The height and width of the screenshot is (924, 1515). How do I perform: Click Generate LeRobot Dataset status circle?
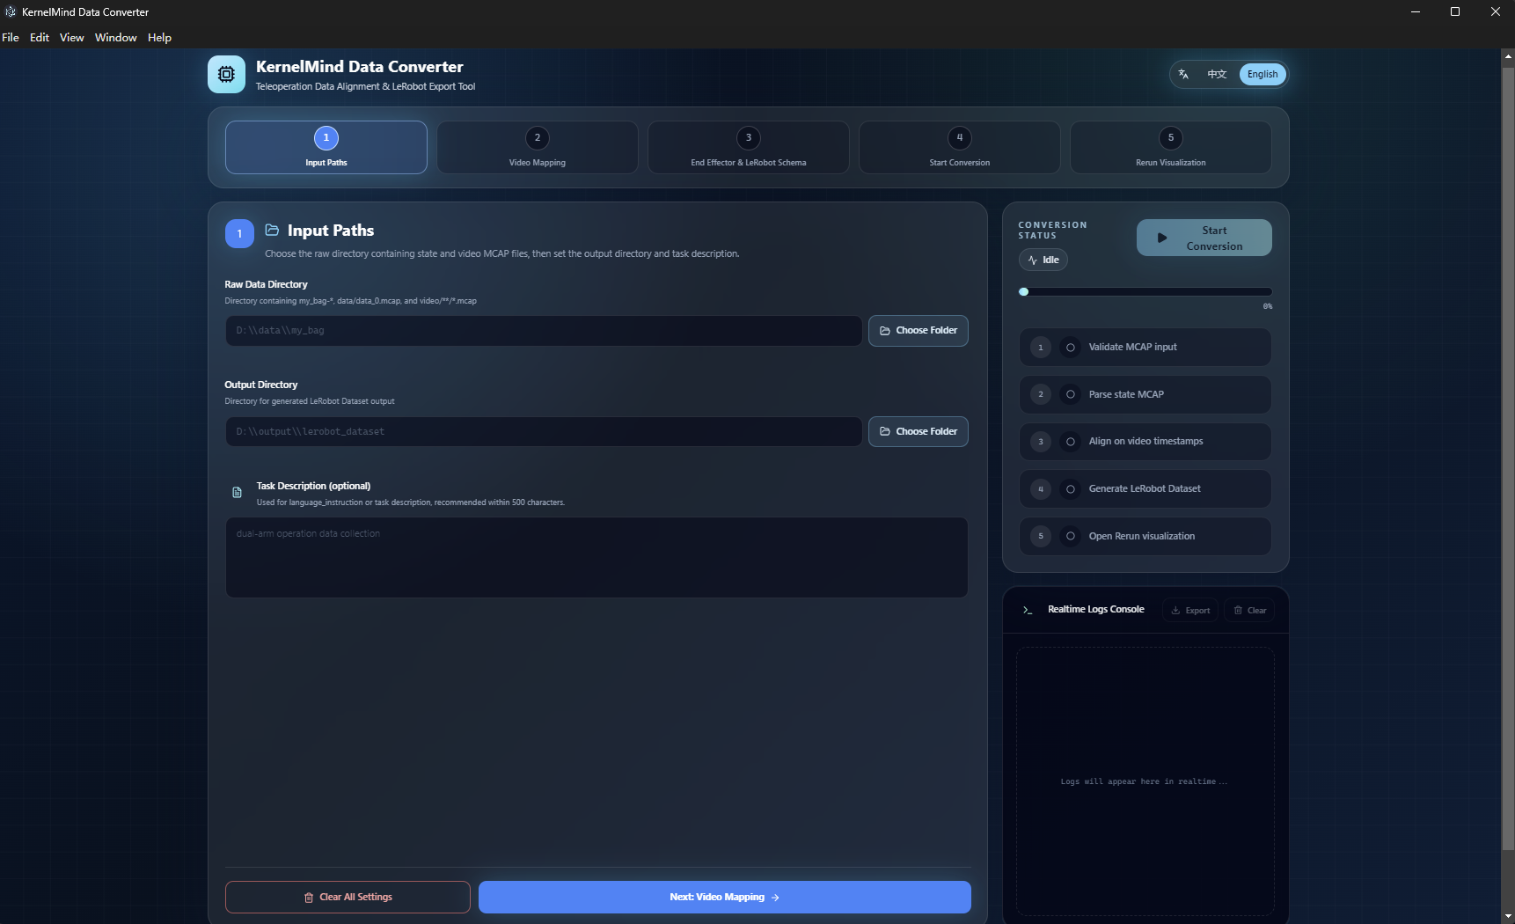point(1071,489)
